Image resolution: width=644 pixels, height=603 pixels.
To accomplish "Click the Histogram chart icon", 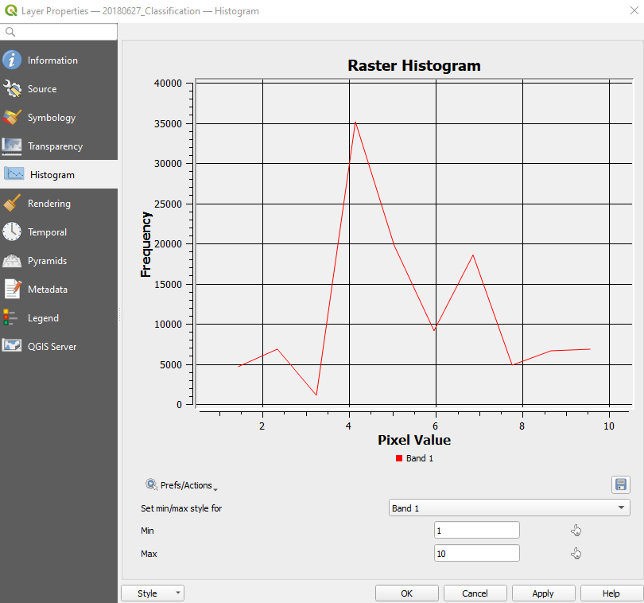I will point(14,174).
